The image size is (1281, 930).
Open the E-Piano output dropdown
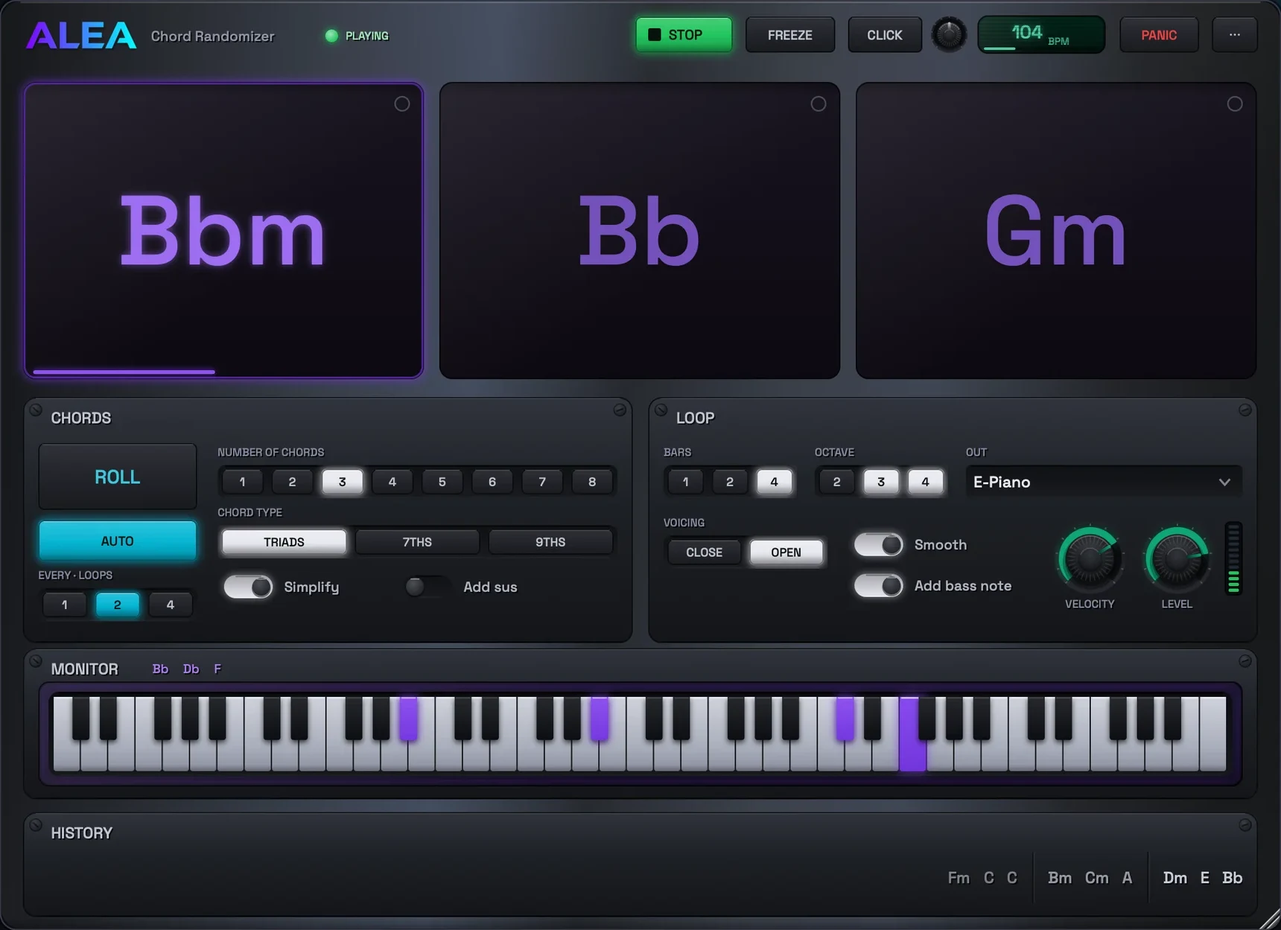tap(1103, 482)
